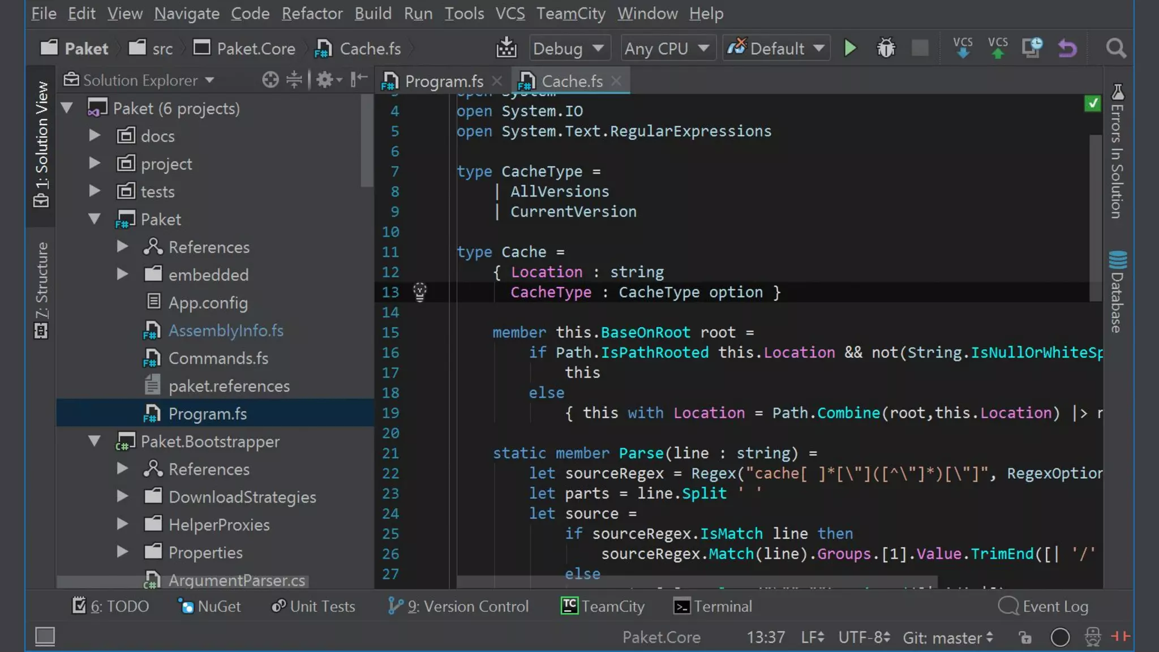
Task: Open the Refactor menu
Action: [x=312, y=13]
